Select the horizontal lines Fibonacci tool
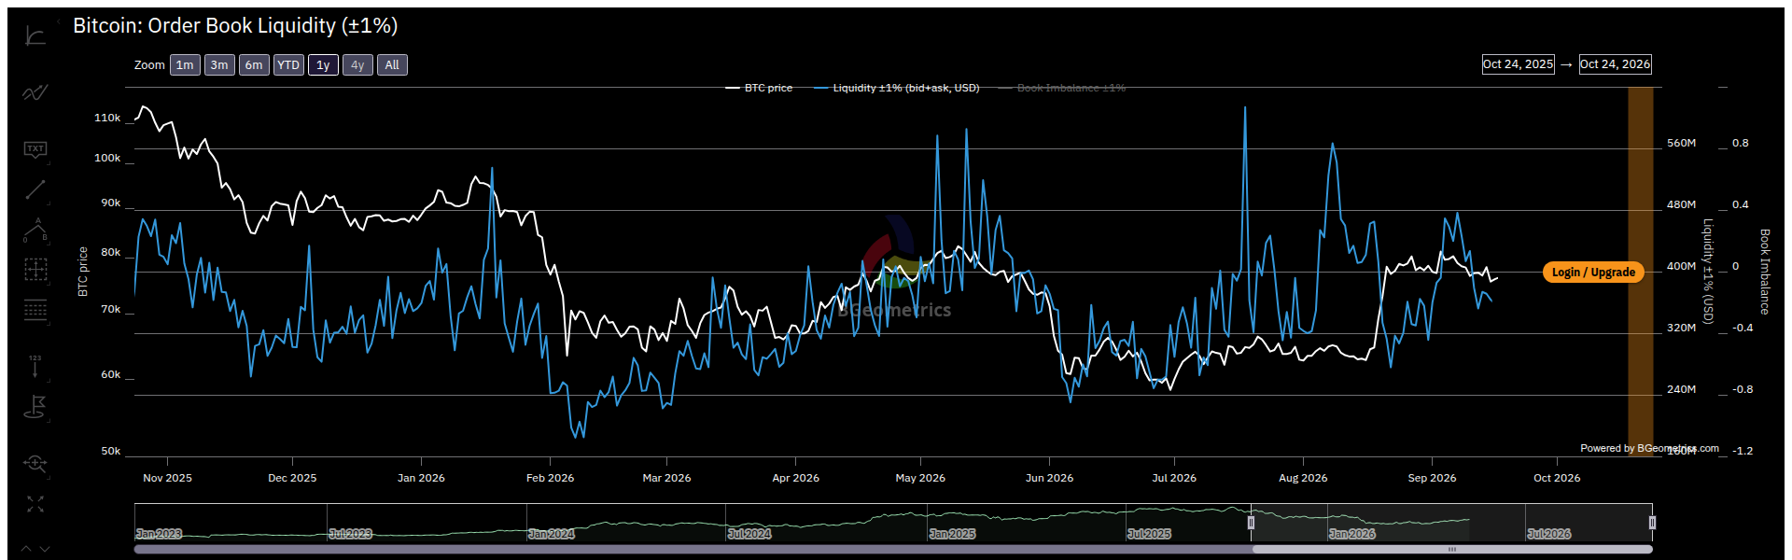This screenshot has width=1792, height=560. pyautogui.click(x=35, y=310)
